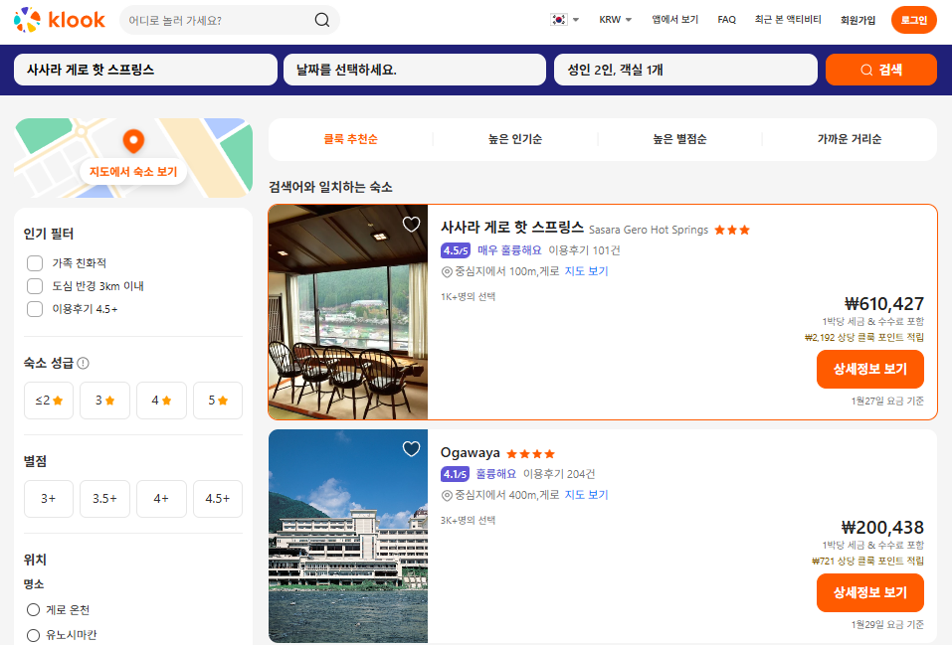The image size is (952, 645).
Task: Click the 이용후기 101건 review count
Action: (584, 250)
